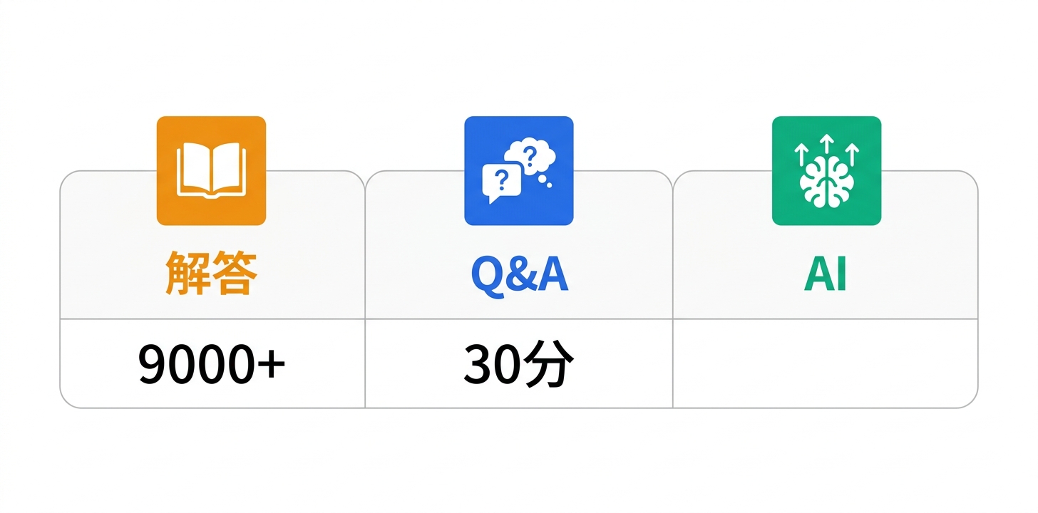Click the small dots below the cloud bubble

tap(545, 182)
